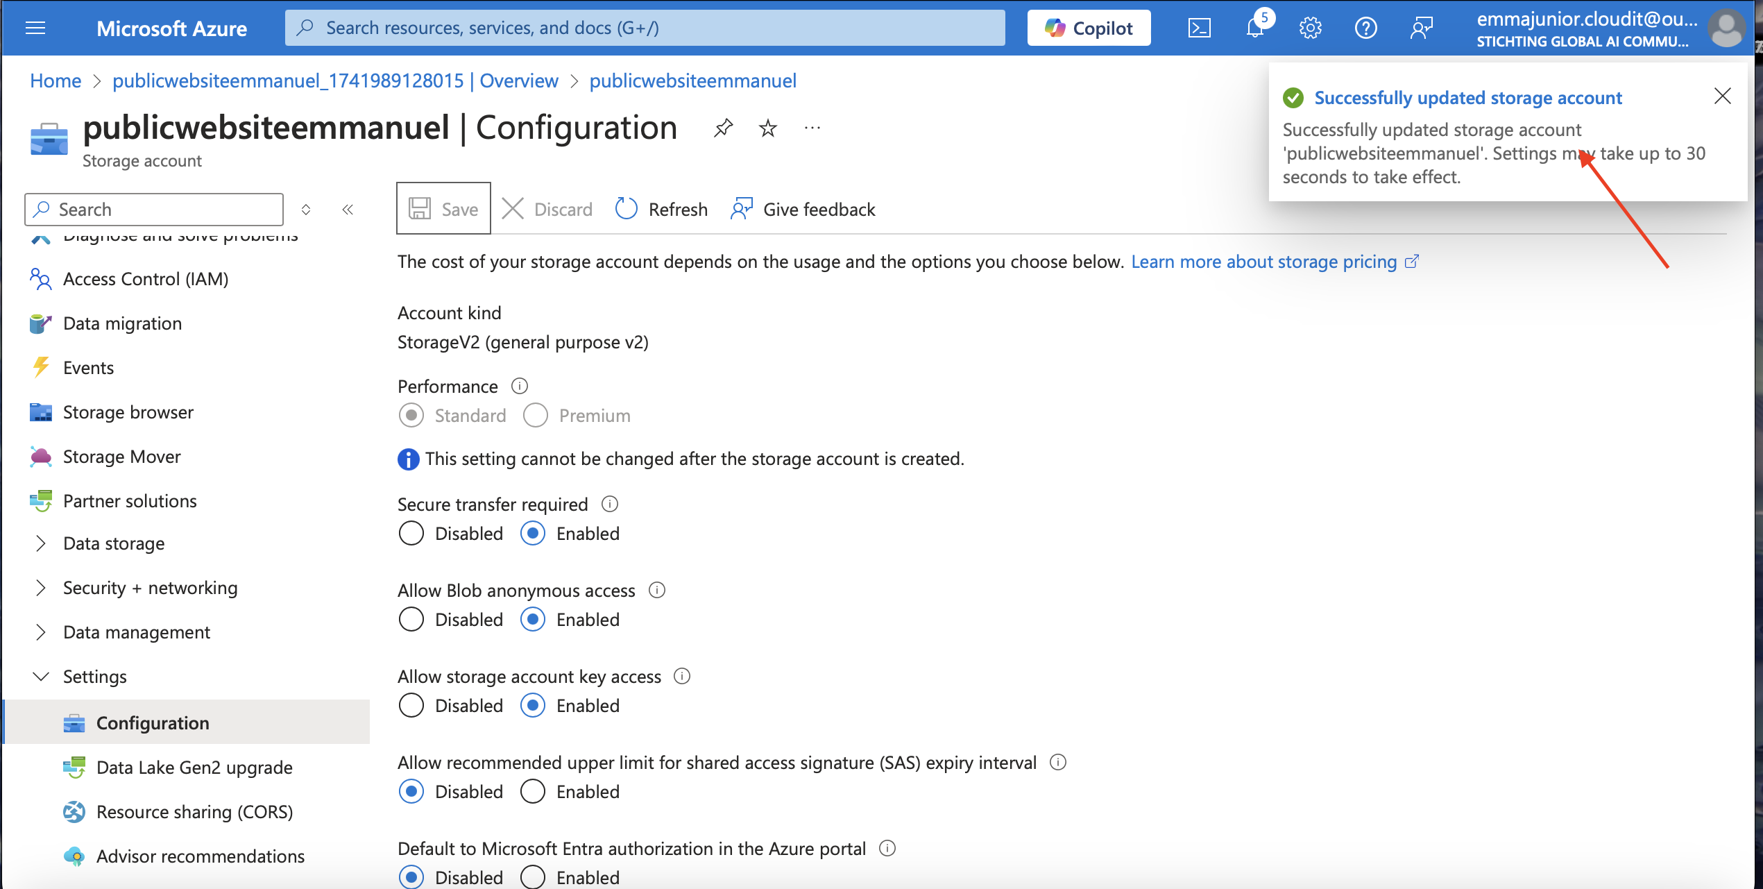Show SAS expiry interval info icon
1763x889 pixels.
point(1058,762)
